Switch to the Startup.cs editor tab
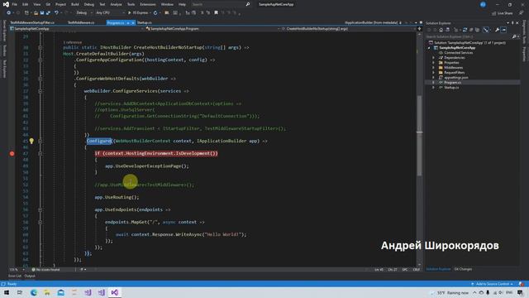The height and width of the screenshot is (298, 529). click(145, 22)
